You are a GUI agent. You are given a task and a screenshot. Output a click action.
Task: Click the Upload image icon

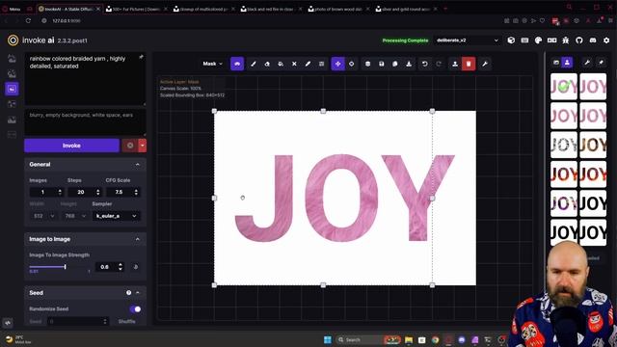(x=455, y=64)
